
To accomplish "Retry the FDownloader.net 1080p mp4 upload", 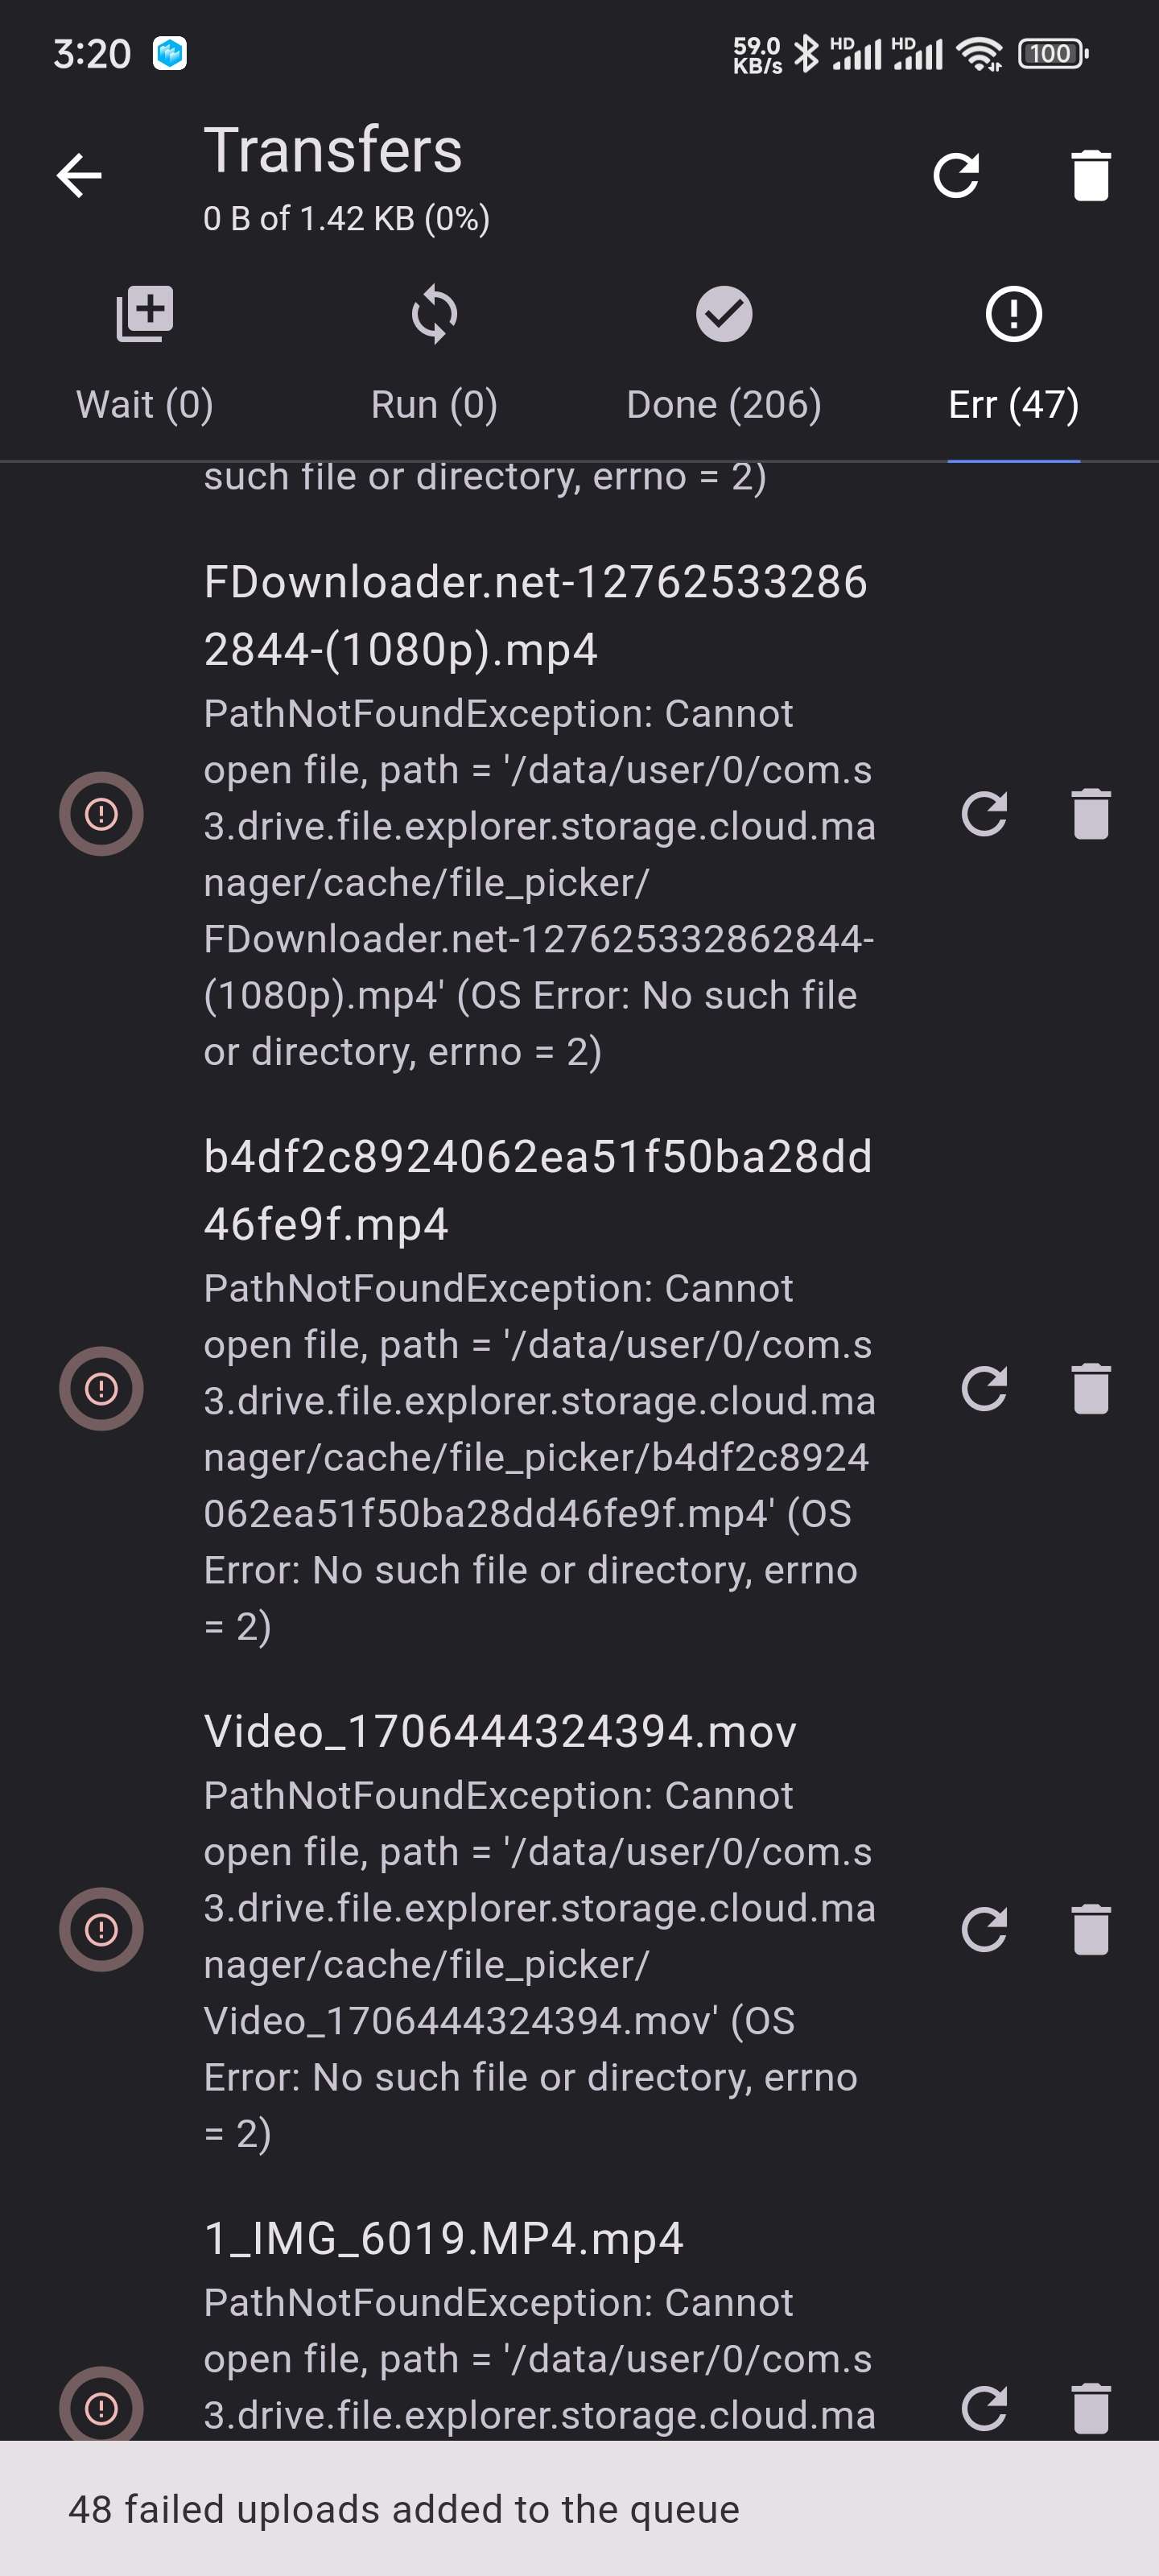I will [x=983, y=814].
